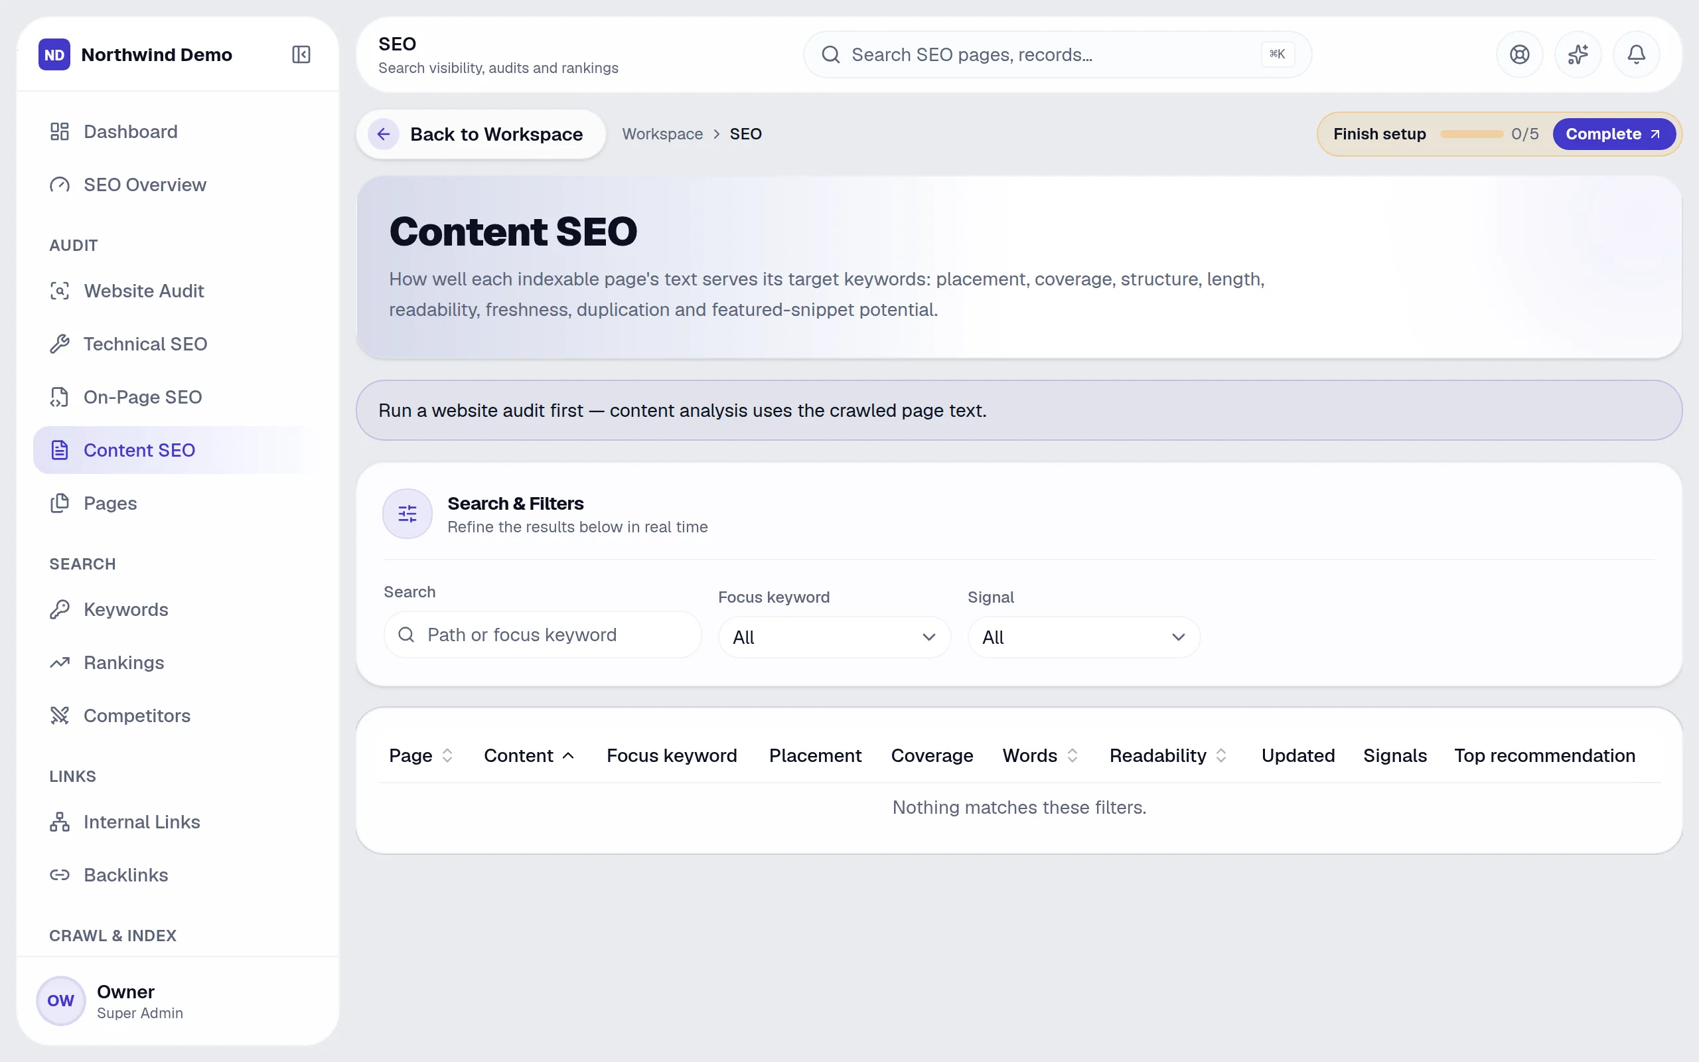
Task: Click the back arrow icon
Action: (x=384, y=134)
